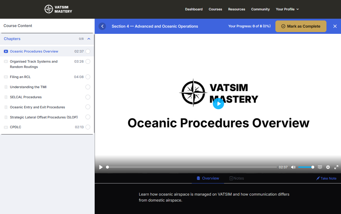Enter fullscreen with expand arrows icon

[336, 167]
